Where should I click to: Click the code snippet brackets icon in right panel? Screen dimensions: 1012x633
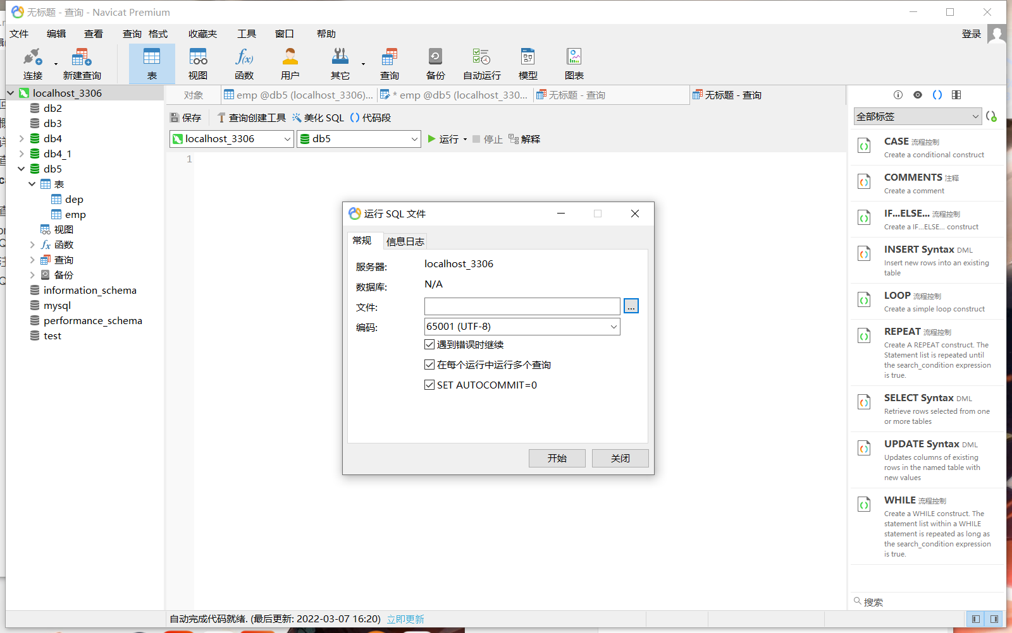[x=937, y=95]
